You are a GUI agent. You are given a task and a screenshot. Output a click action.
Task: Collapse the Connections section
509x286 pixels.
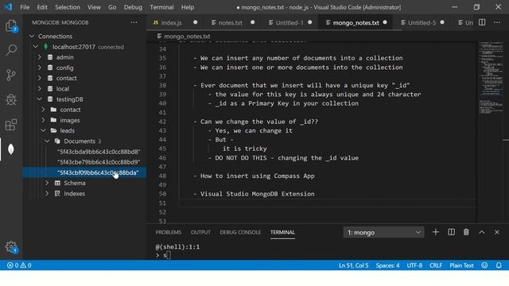tap(32, 36)
